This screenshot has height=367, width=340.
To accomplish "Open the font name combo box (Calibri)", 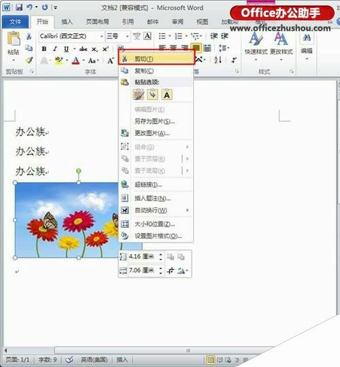I will click(x=71, y=36).
